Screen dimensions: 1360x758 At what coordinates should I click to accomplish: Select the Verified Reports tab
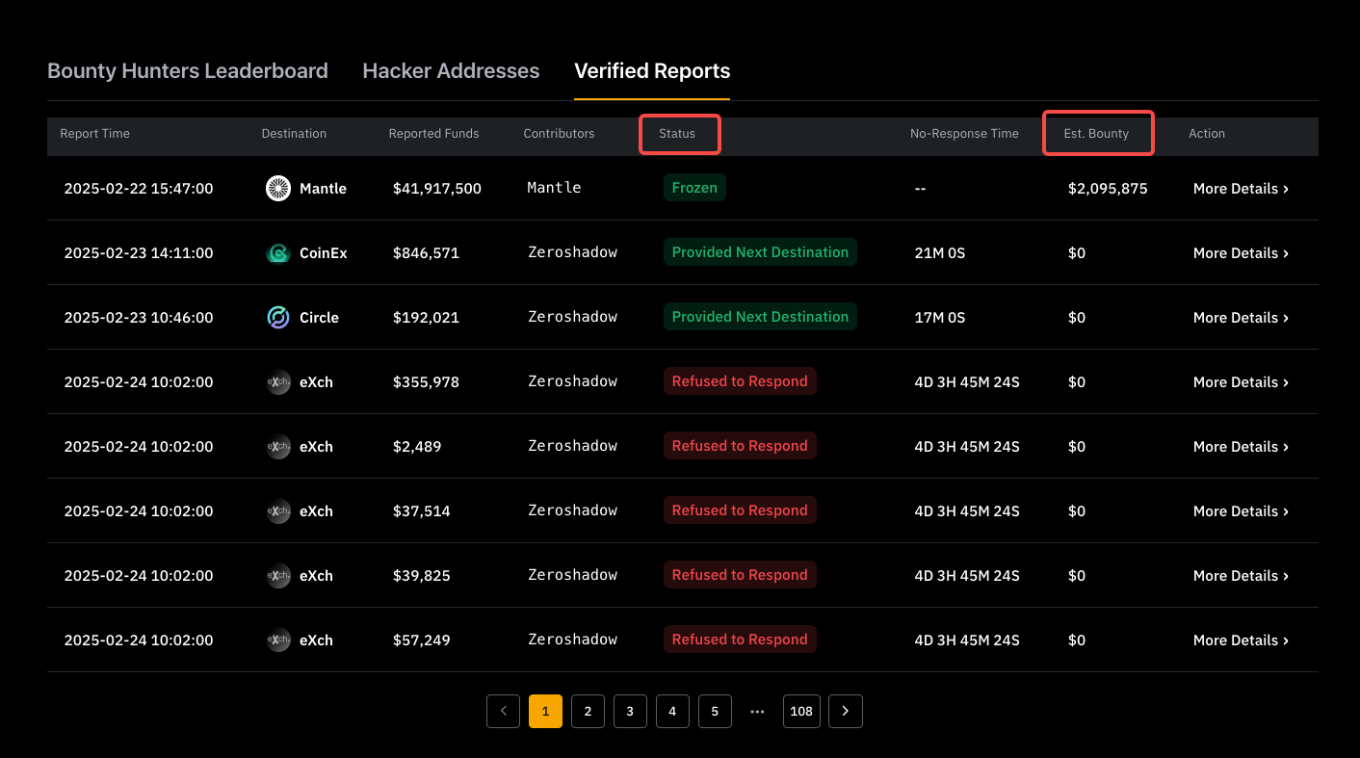coord(652,71)
